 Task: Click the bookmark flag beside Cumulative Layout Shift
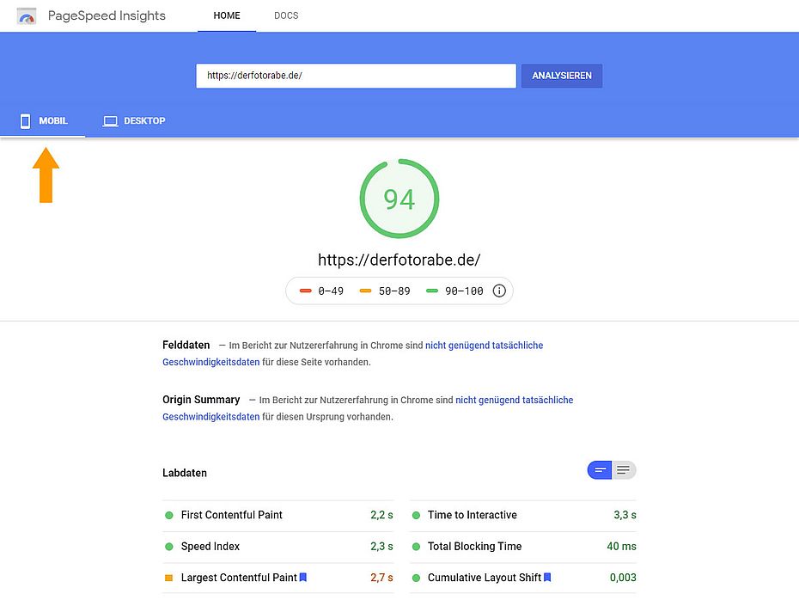click(547, 577)
